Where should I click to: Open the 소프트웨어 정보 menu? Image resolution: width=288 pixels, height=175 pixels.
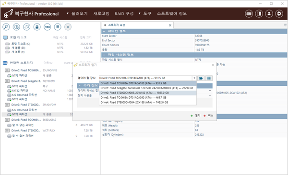coord(172,13)
